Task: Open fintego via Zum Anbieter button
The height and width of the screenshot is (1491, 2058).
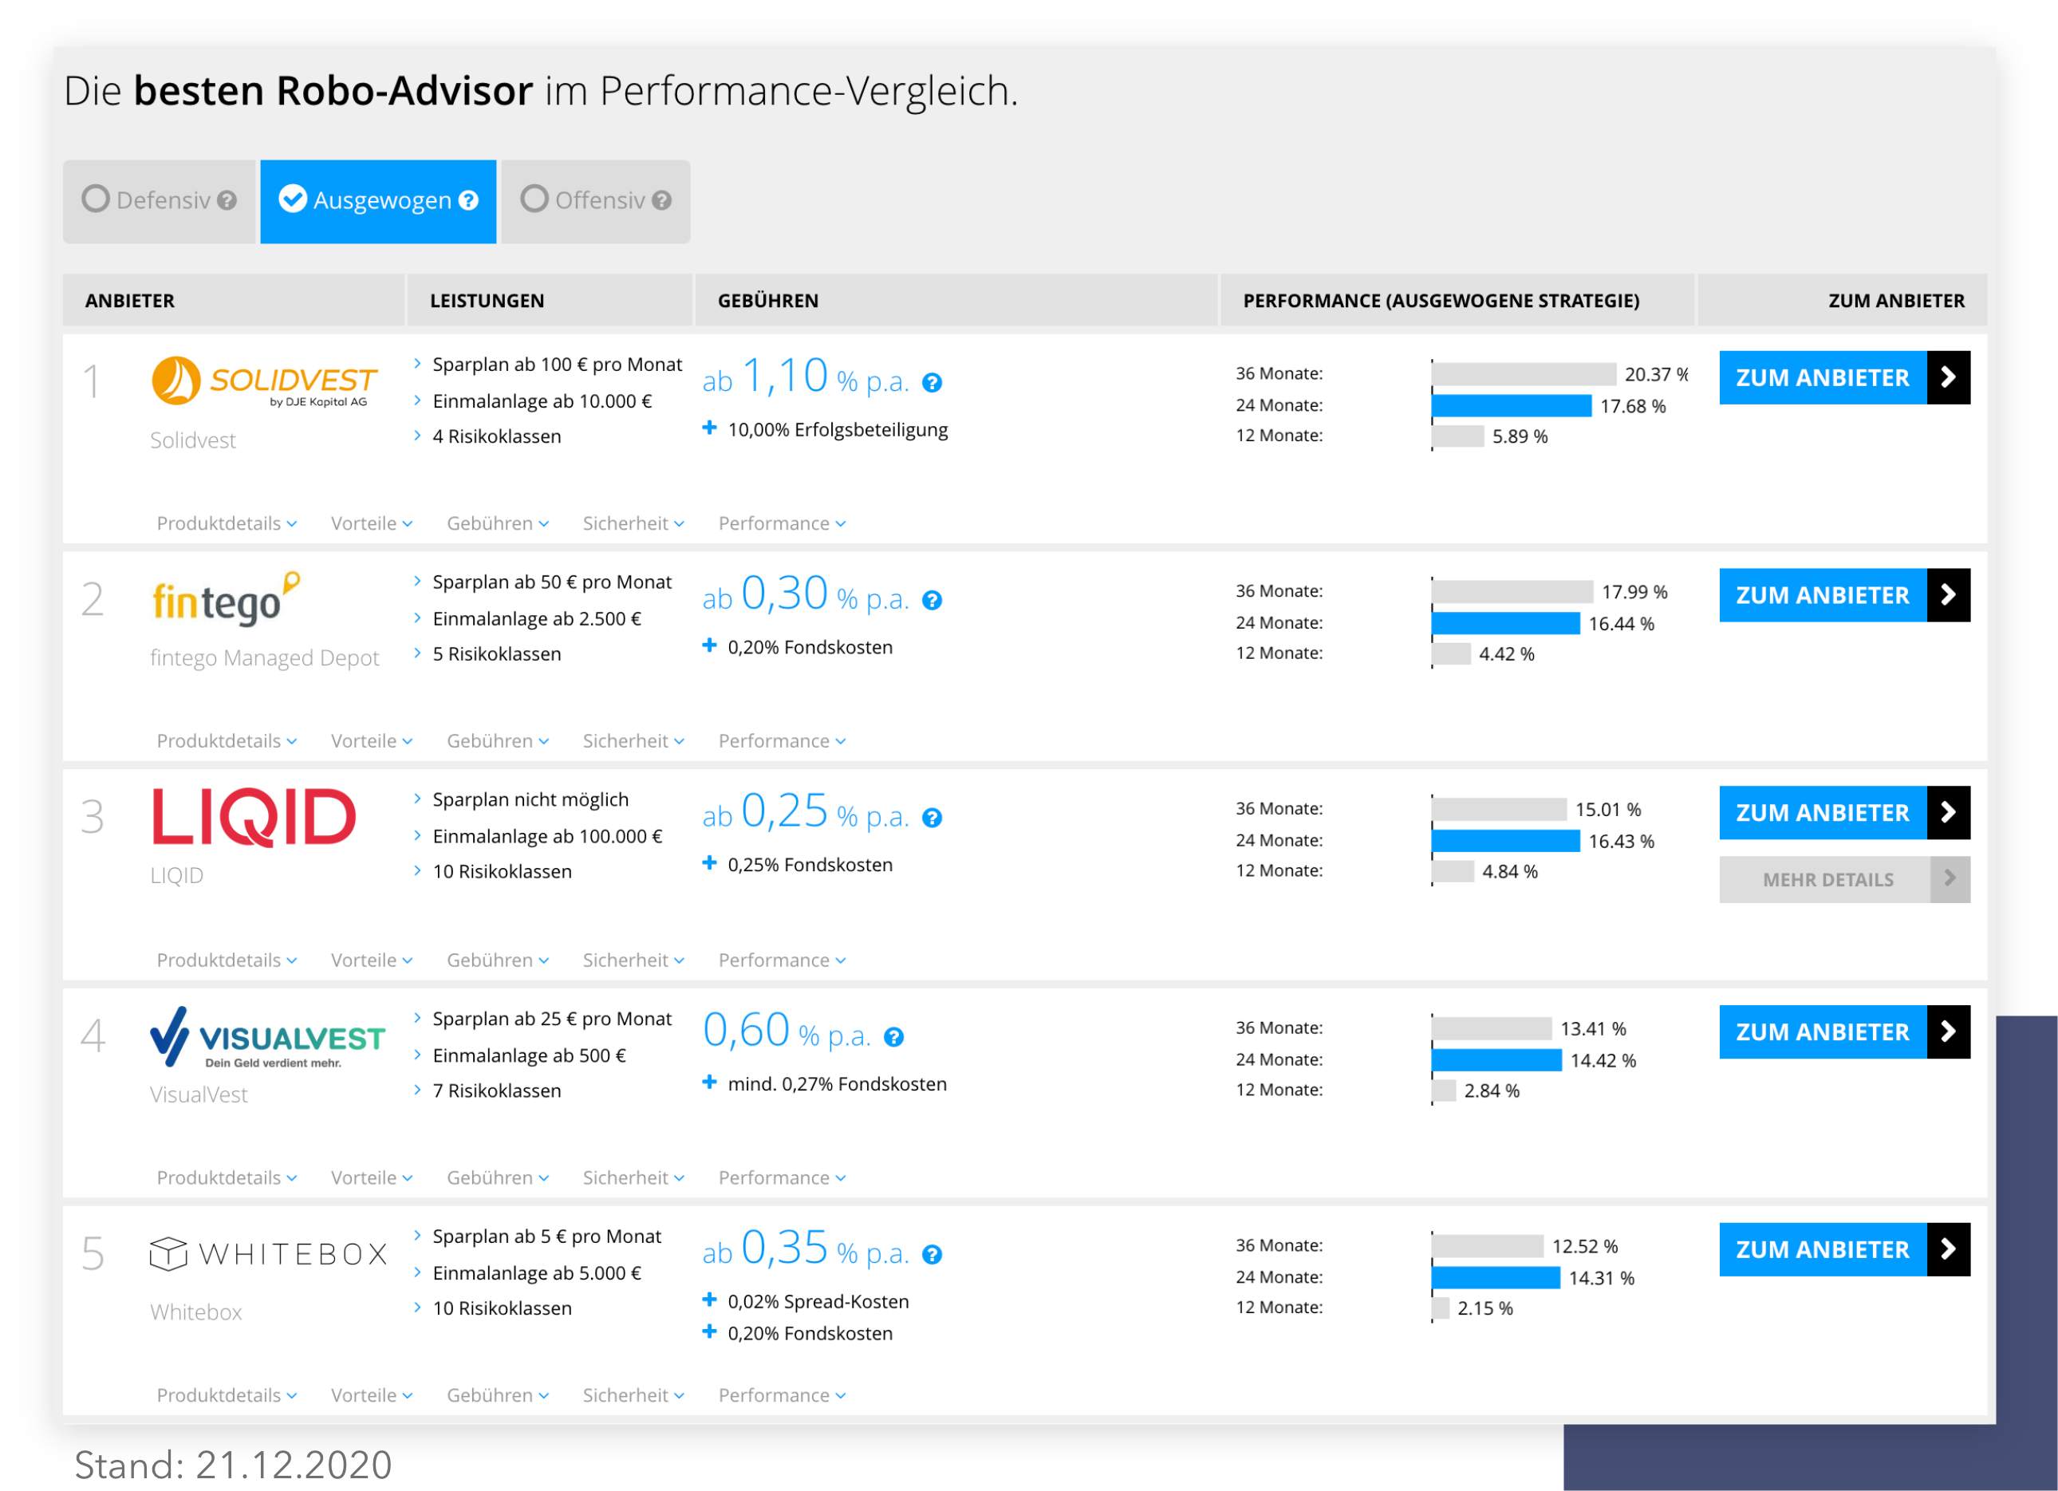Action: (x=1845, y=595)
